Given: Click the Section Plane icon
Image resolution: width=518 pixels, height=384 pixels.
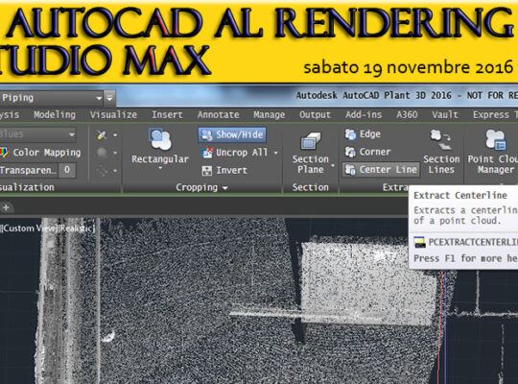Looking at the screenshot, I should (x=310, y=141).
